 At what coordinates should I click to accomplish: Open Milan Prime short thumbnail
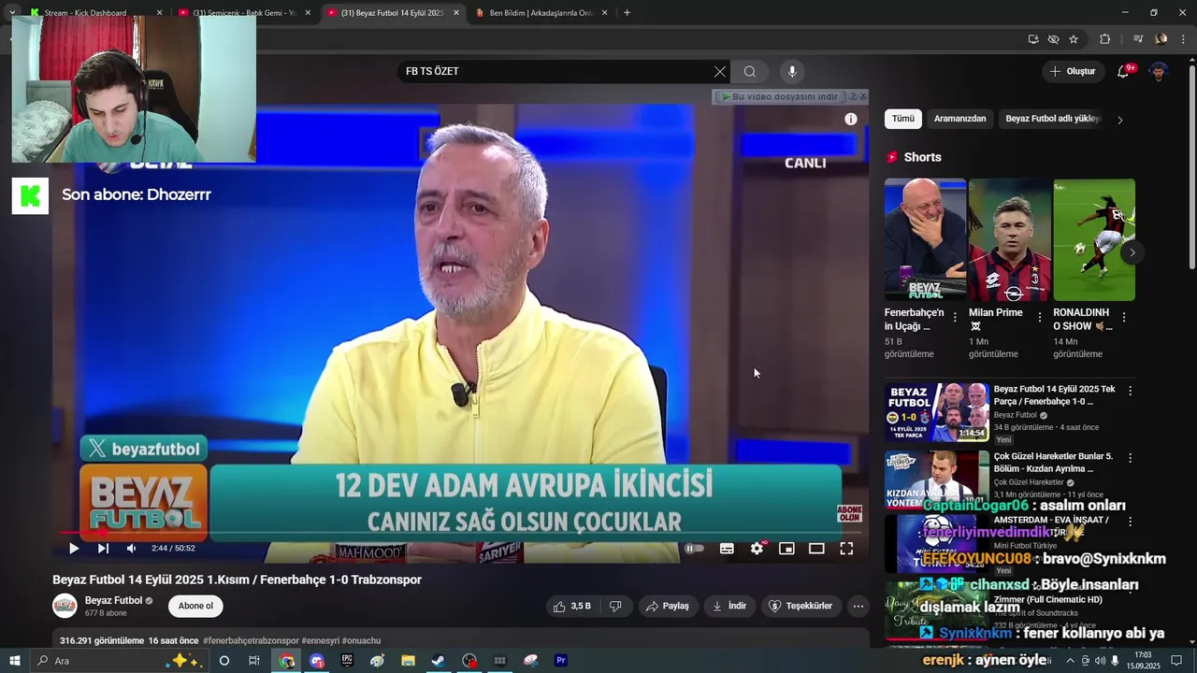[x=1010, y=239]
